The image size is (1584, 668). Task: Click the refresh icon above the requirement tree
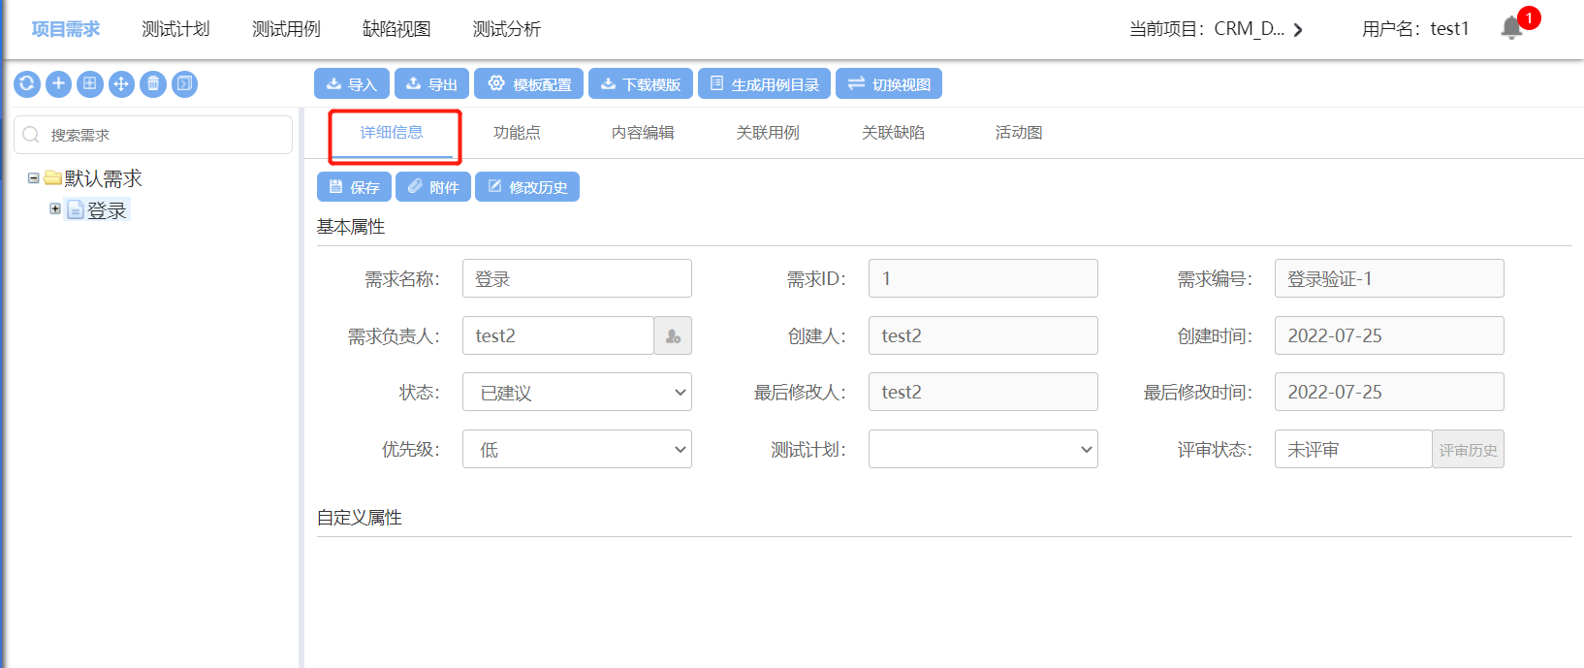tap(27, 84)
